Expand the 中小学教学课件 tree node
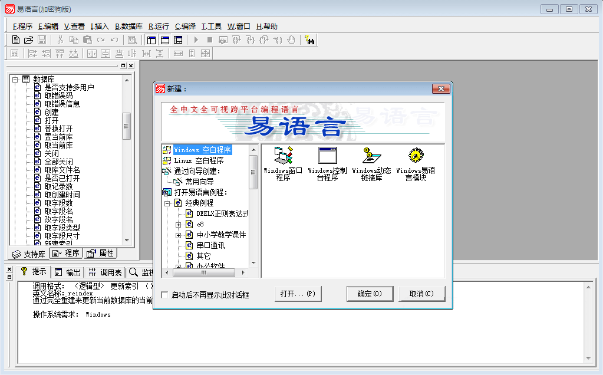 178,235
